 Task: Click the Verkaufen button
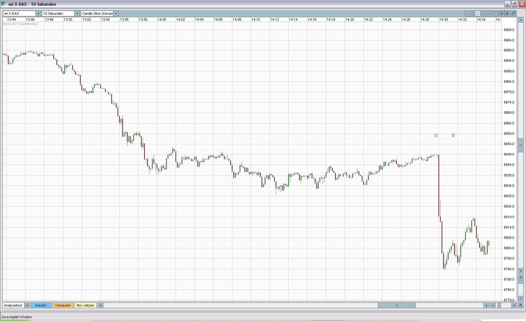click(x=63, y=305)
